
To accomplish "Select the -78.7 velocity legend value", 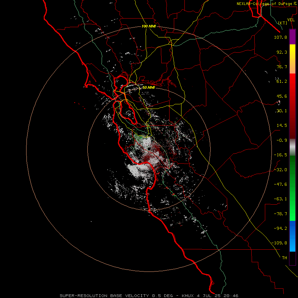I will pyautogui.click(x=280, y=214).
